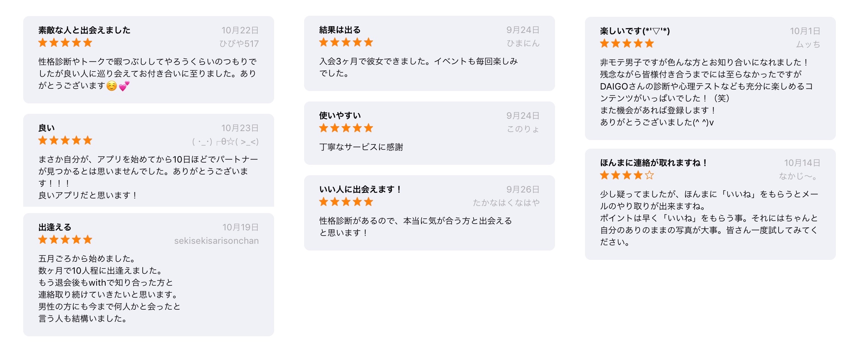
Task: Click the star rating under 出逢える
Action: (x=65, y=240)
